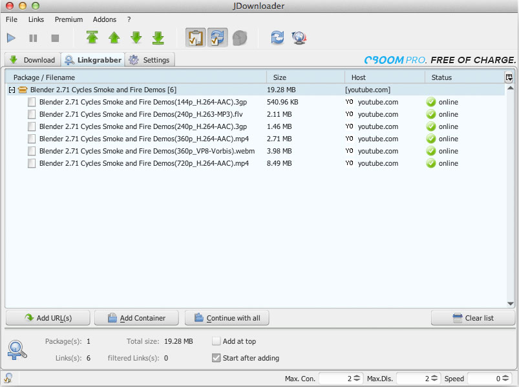Click the Clear list button
This screenshot has height=387, width=519.
[473, 318]
